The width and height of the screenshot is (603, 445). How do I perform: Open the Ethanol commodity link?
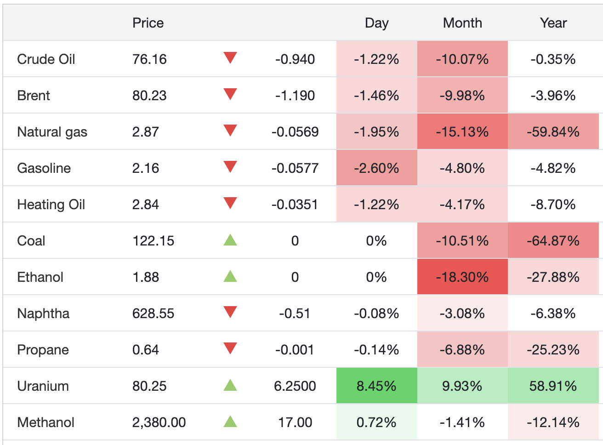tap(40, 277)
